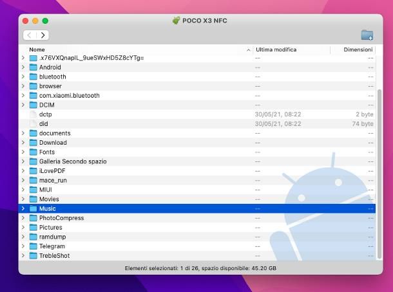Expand the Movies folder
This screenshot has width=393, height=292.
[x=23, y=199]
